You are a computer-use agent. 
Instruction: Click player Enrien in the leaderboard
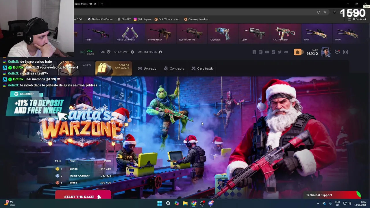pyautogui.click(x=73, y=169)
